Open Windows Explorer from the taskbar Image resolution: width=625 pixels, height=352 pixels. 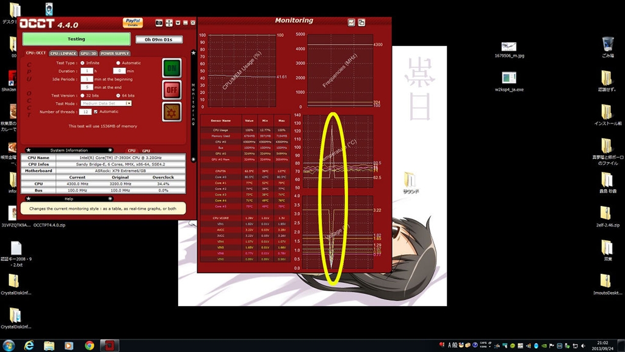click(x=49, y=345)
